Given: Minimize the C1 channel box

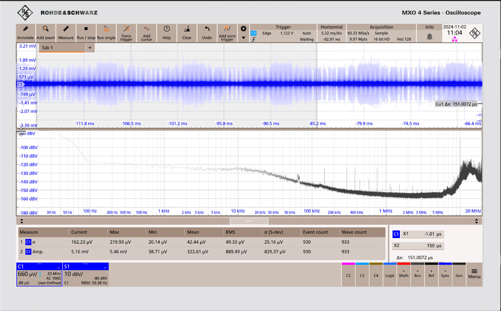Looking at the screenshot, I should point(58,267).
